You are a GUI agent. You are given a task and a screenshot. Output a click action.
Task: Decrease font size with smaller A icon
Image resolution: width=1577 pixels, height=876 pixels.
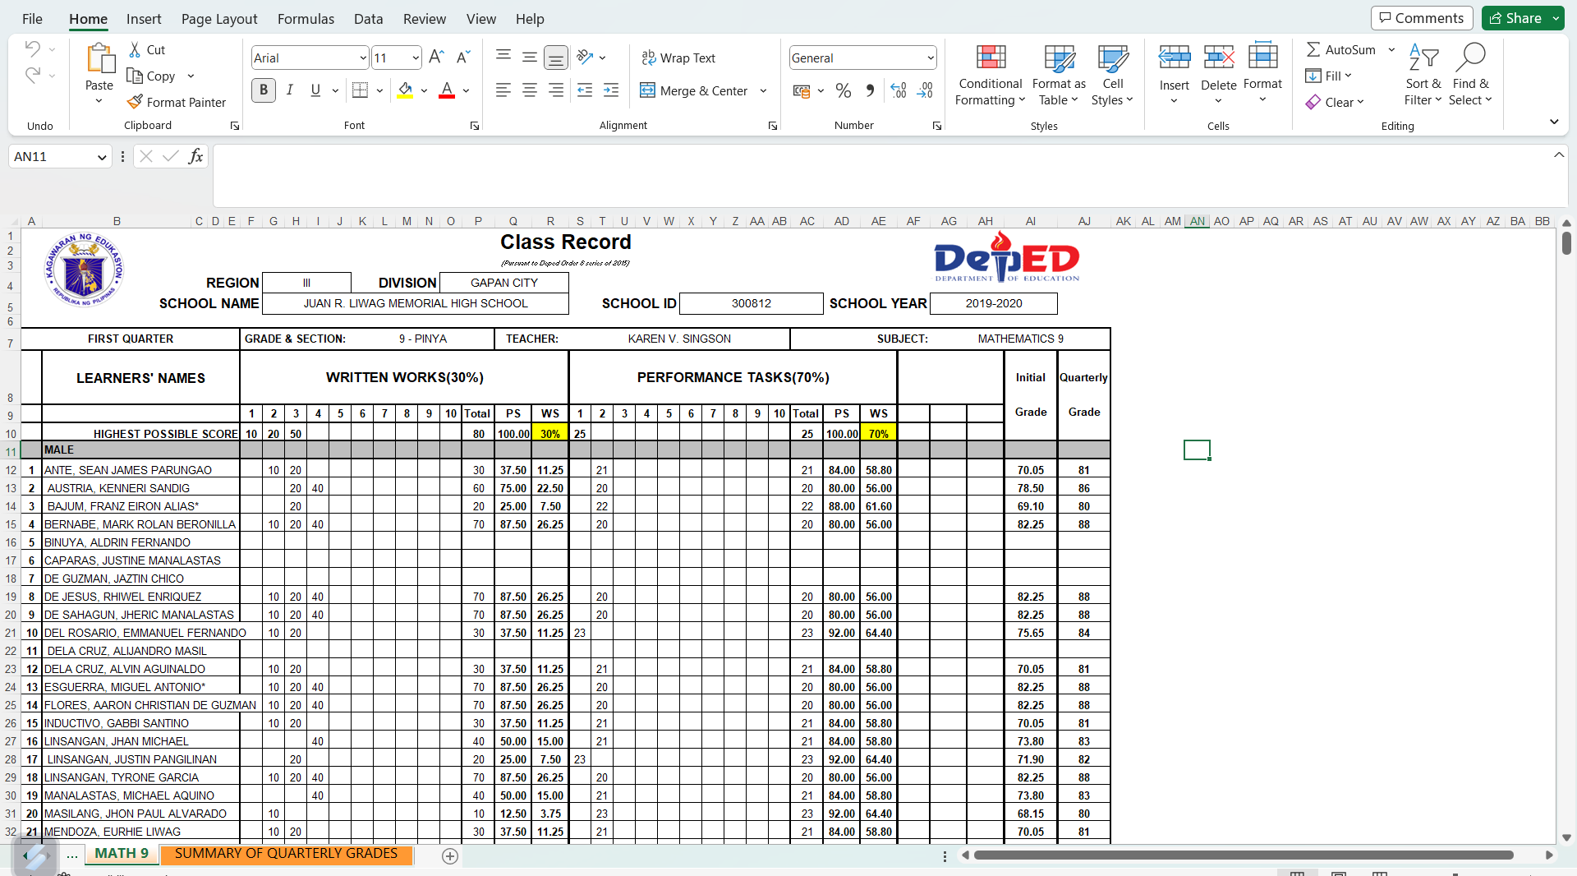[x=463, y=57]
